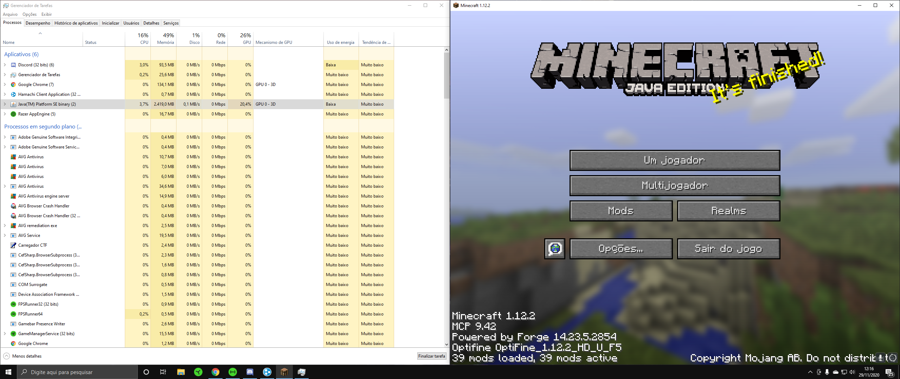
Task: Open Cortana from the taskbar circle icon
Action: coord(146,372)
